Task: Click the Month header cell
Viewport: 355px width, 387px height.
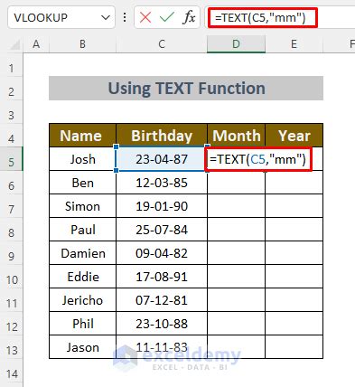Action: point(236,136)
